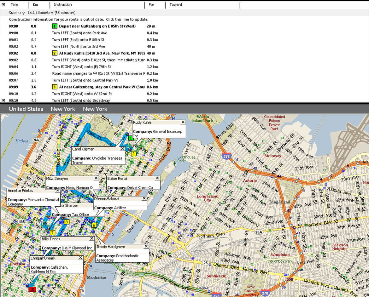Click the Time column header

(15, 5)
